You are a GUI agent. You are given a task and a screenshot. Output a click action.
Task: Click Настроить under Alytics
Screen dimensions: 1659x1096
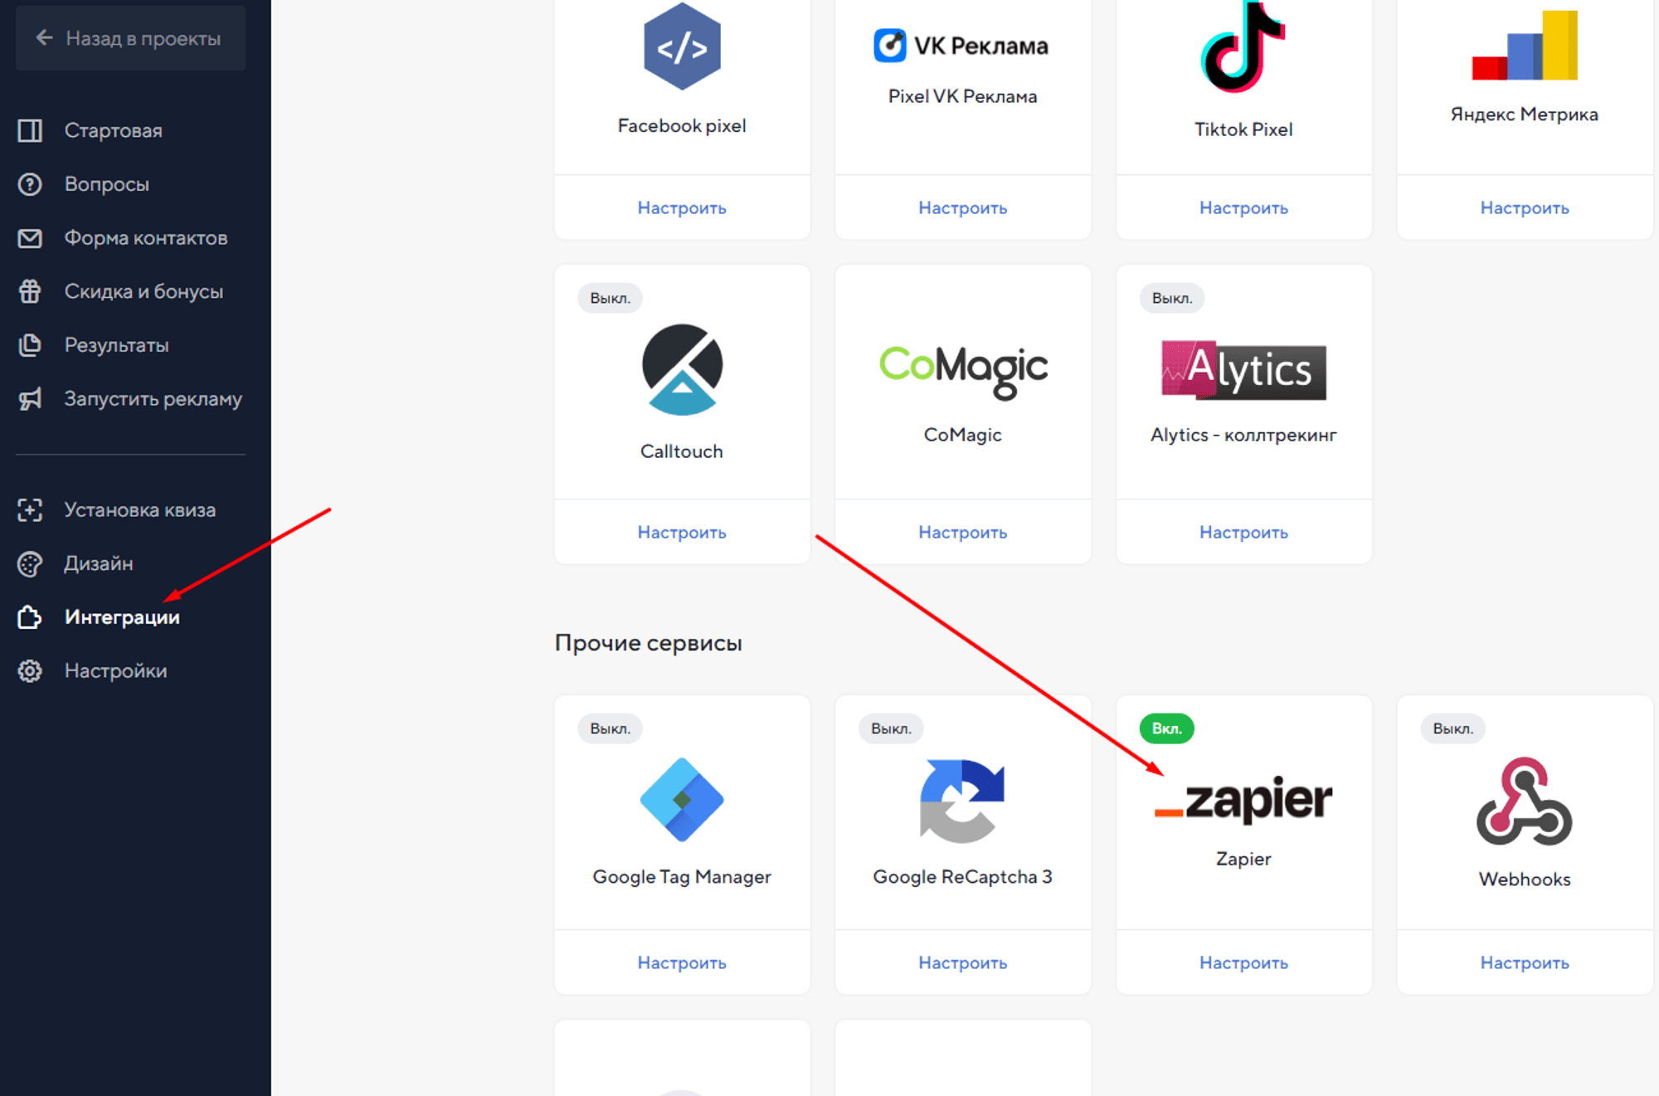coord(1243,533)
